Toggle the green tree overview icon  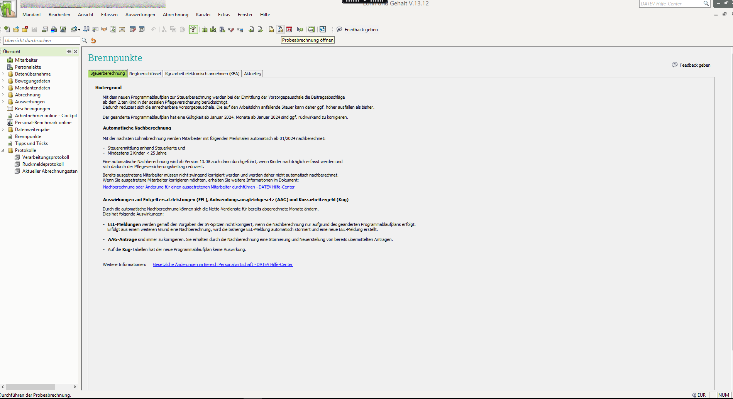(193, 30)
